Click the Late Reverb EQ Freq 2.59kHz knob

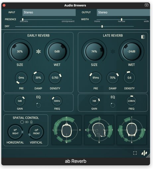(x=131, y=101)
